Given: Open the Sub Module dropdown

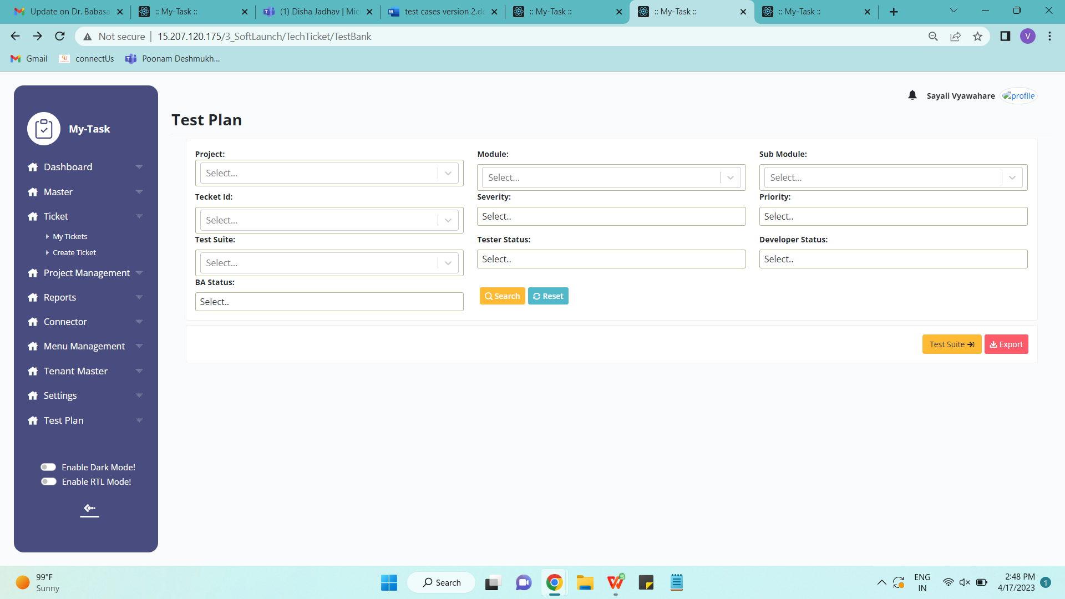Looking at the screenshot, I should point(893,177).
